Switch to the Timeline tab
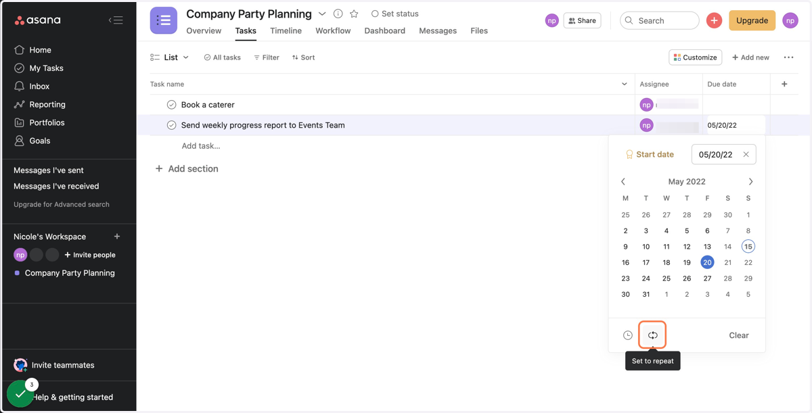 (x=286, y=31)
